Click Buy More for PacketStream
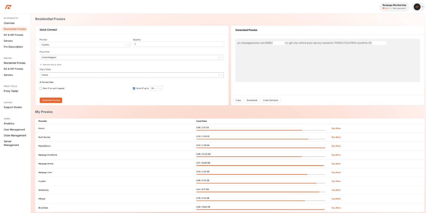 tap(336, 146)
